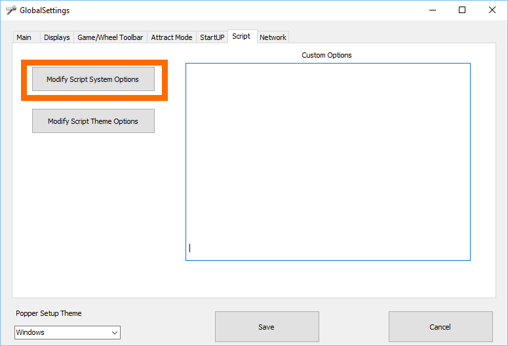Minimize the GlobalSettings window
Image resolution: width=508 pixels, height=346 pixels.
click(432, 10)
